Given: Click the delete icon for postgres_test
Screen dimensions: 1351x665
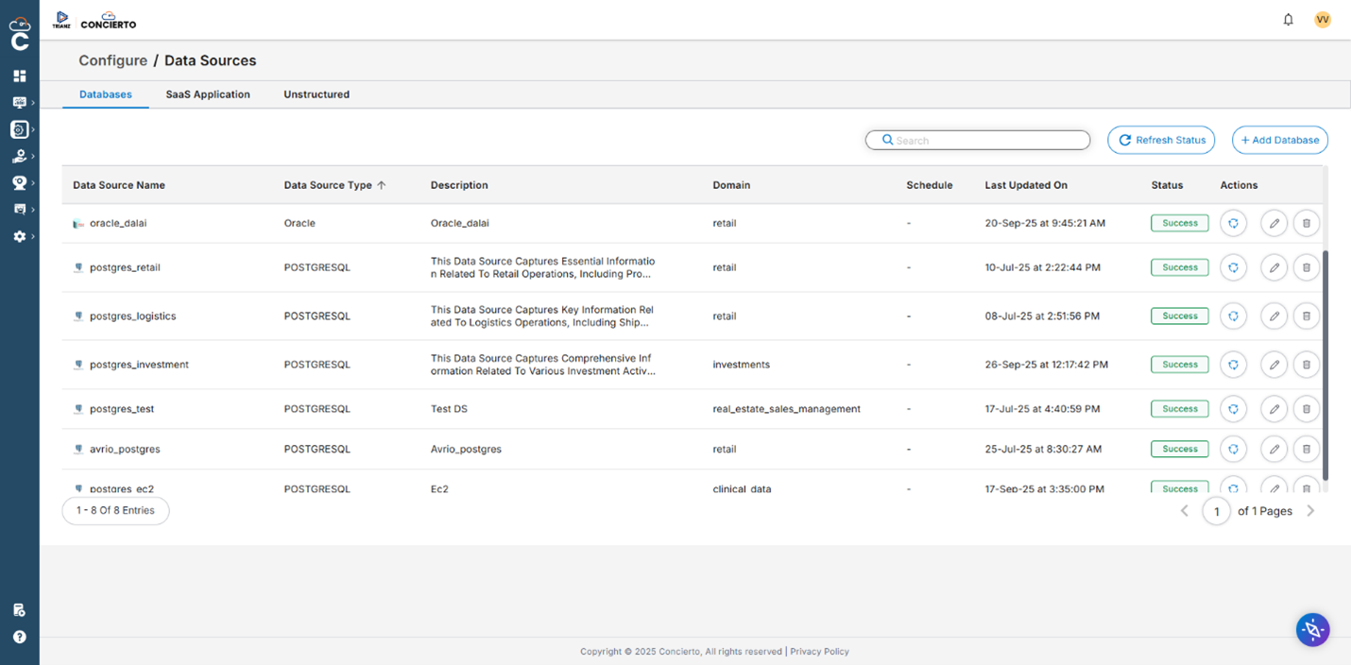Looking at the screenshot, I should point(1307,408).
